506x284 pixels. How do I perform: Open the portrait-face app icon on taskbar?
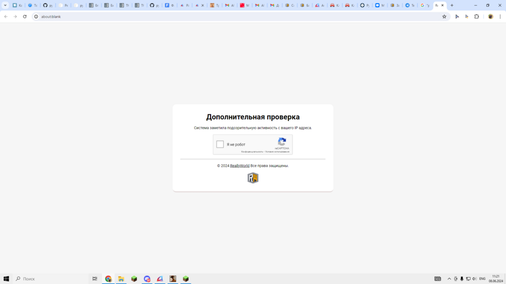[173, 278]
